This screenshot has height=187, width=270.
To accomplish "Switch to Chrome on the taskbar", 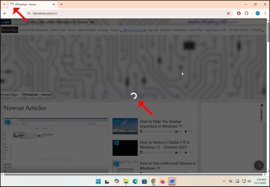I will [x=154, y=181].
